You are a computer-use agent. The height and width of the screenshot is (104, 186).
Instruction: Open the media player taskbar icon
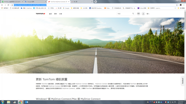(x=14, y=102)
